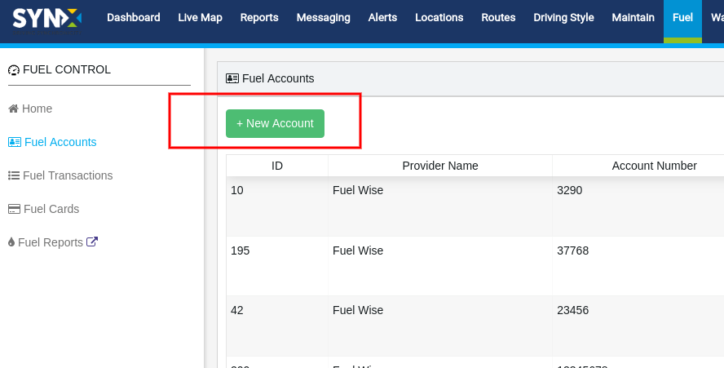Click the SYNX logo
Viewport: 724px width, 368px height.
46,20
